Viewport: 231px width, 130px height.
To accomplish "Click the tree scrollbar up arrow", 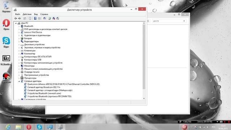I will pyautogui.click(x=144, y=23).
